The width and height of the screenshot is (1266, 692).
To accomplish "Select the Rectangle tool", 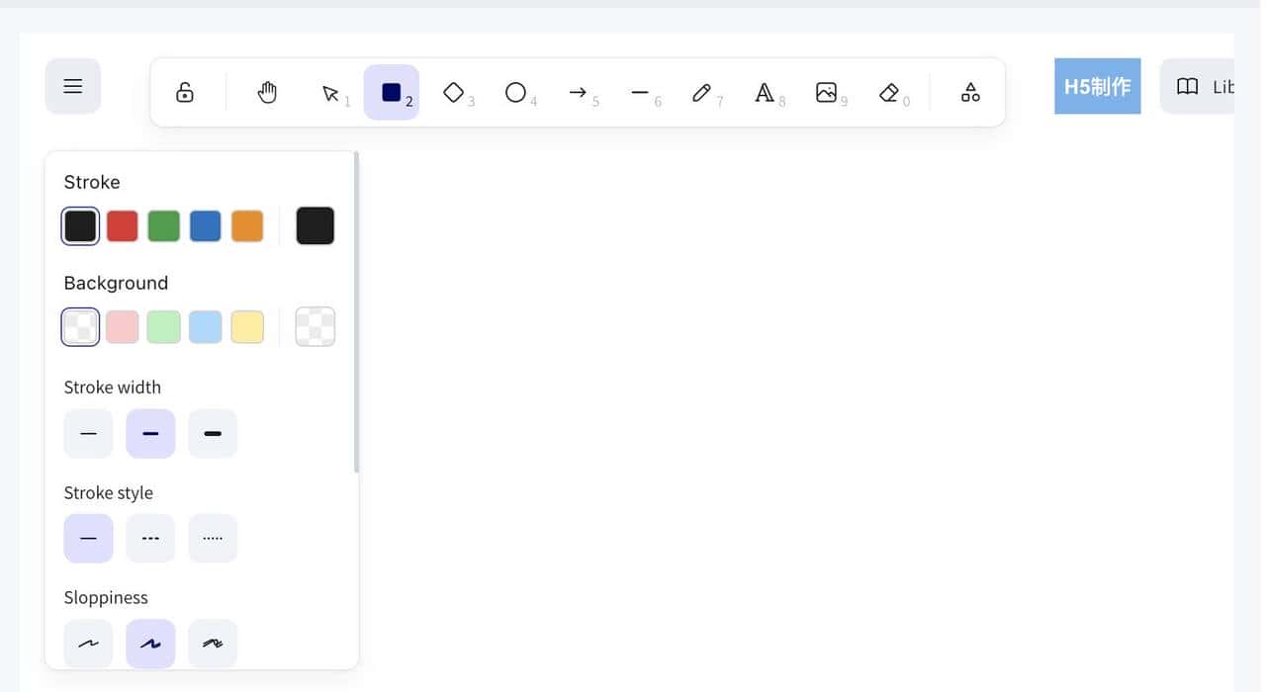I will tap(392, 90).
